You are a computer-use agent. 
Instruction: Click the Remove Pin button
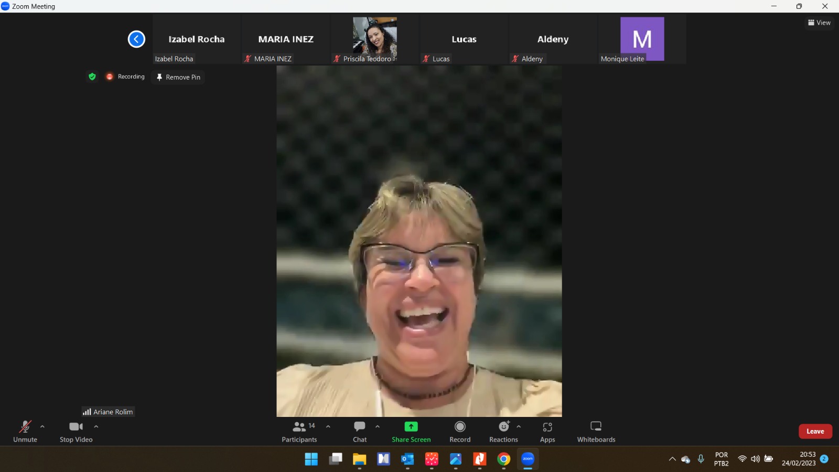click(x=178, y=77)
